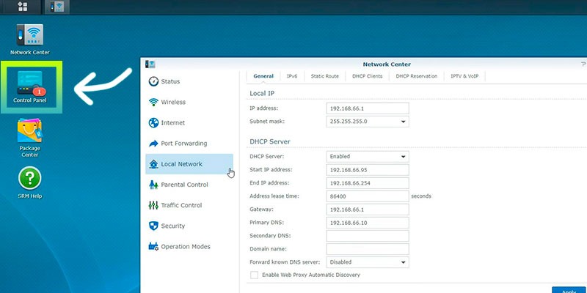Click the Internet globe icon
The height and width of the screenshot is (293, 587).
153,122
